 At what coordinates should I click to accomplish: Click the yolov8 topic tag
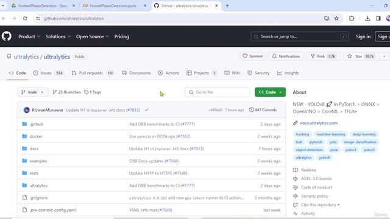(324, 158)
